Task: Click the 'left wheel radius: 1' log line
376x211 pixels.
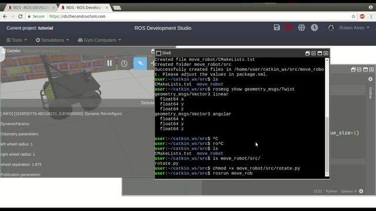Action: coord(16,144)
